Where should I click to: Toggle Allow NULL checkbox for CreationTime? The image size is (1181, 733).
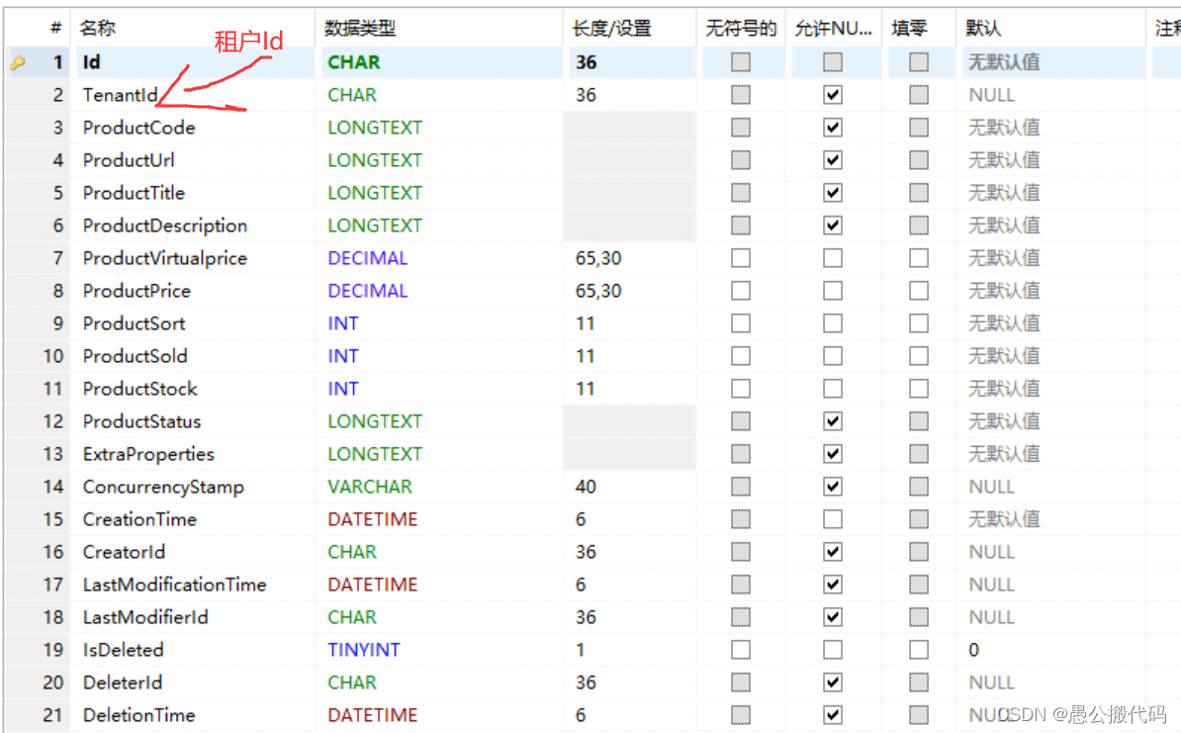point(832,519)
